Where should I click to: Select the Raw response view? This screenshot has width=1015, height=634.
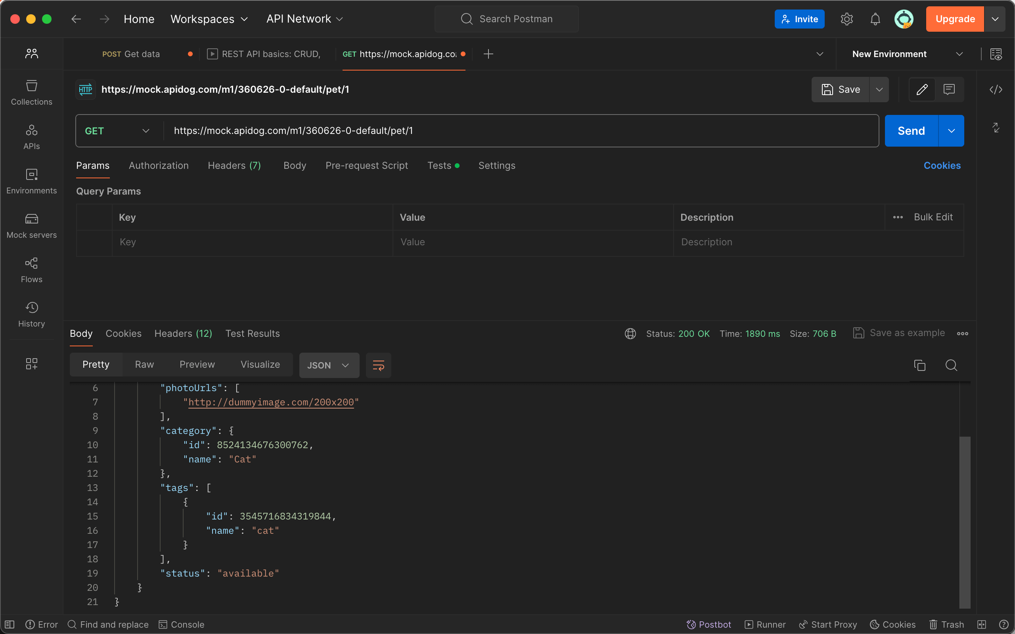click(x=144, y=365)
